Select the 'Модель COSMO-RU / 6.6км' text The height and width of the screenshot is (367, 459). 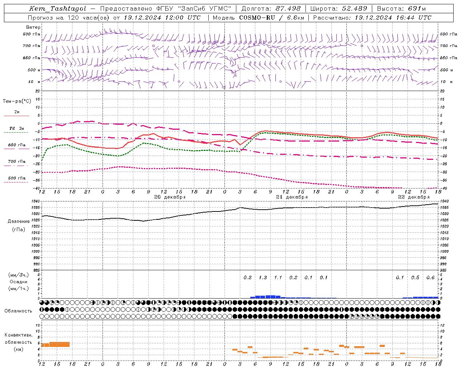pos(259,18)
